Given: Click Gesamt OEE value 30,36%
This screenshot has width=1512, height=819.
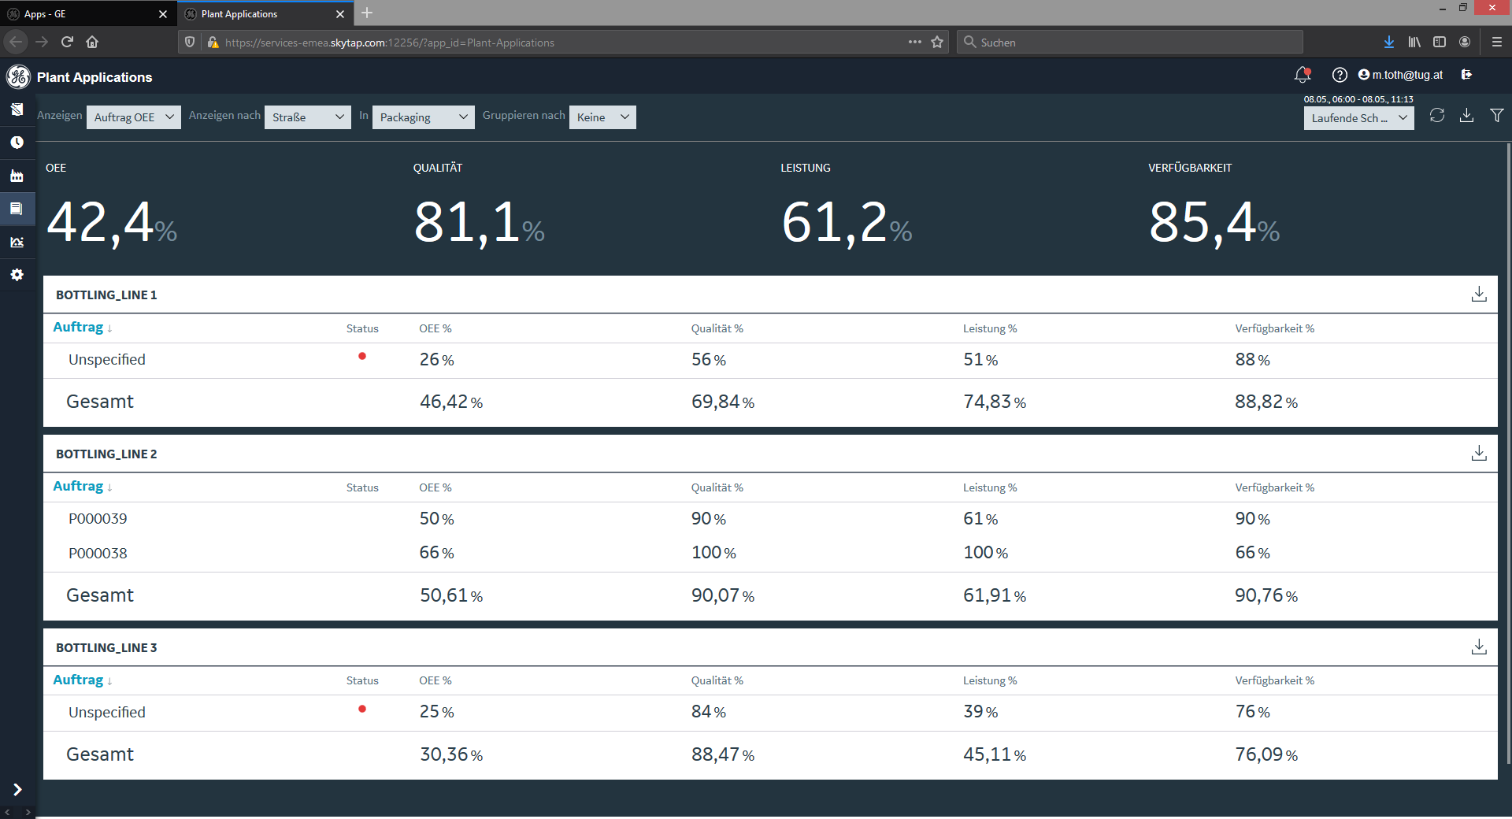Looking at the screenshot, I should tap(451, 754).
